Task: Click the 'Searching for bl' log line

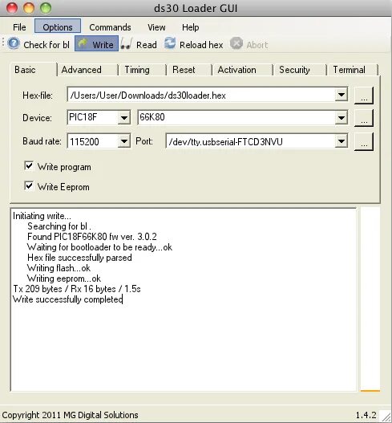Action: click(59, 226)
